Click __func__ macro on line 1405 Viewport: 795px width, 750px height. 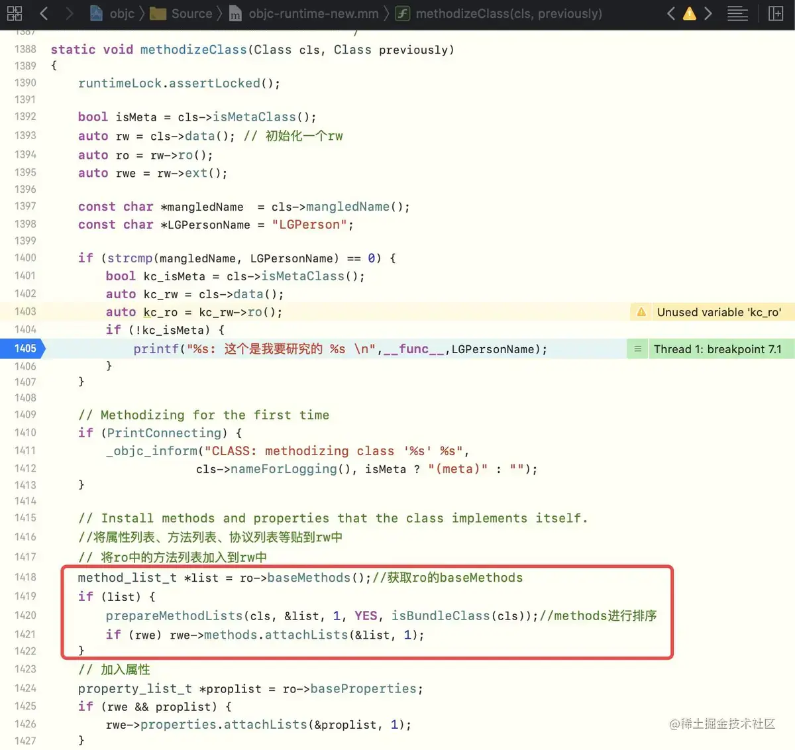click(x=414, y=349)
